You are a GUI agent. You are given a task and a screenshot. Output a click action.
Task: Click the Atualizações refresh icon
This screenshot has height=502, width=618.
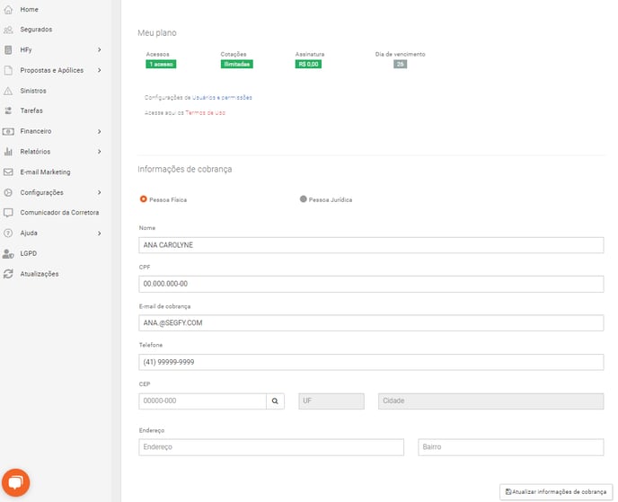click(x=8, y=274)
